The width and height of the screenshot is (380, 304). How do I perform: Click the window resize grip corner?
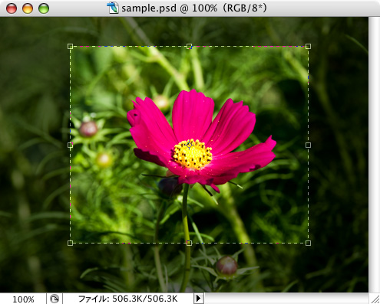click(375, 299)
